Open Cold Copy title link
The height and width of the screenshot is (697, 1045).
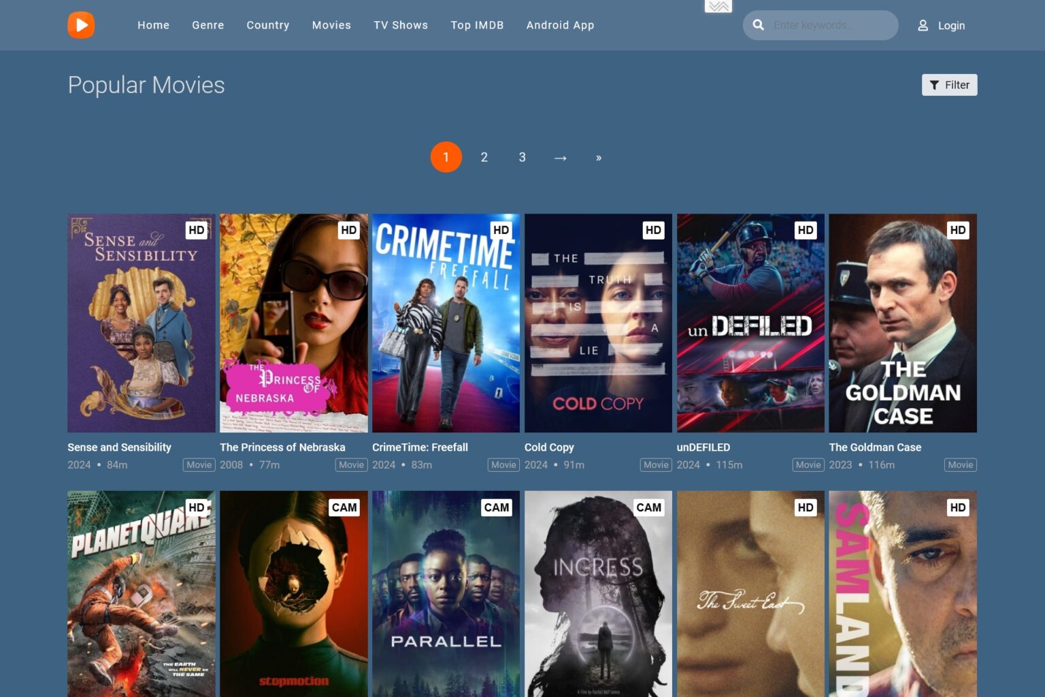click(549, 447)
